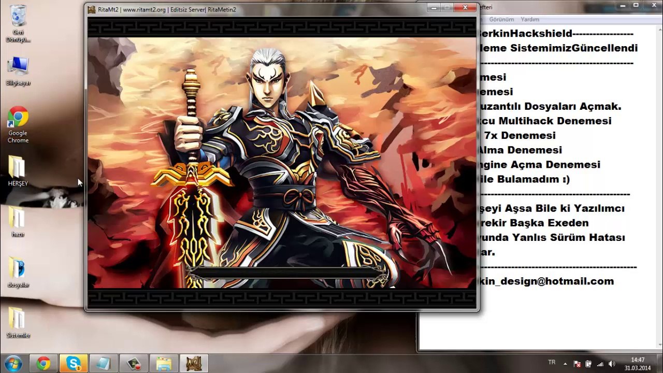Click the 'Dosyaları Açmak.' line in Notepad
Viewport: 663px width, 373px height.
(x=573, y=107)
